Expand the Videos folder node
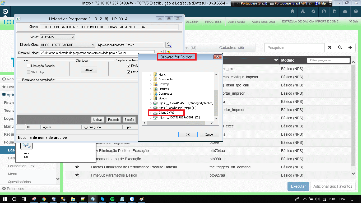 pyautogui.click(x=151, y=99)
